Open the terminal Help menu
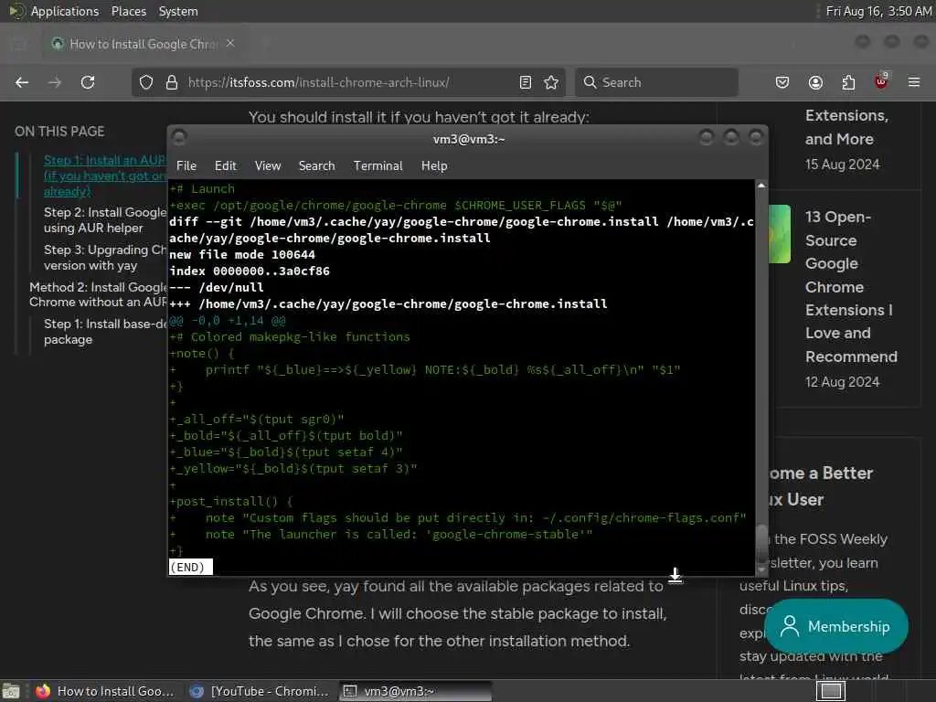 [434, 166]
